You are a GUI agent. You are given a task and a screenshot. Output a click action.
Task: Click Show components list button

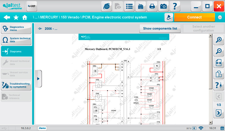(160, 28)
